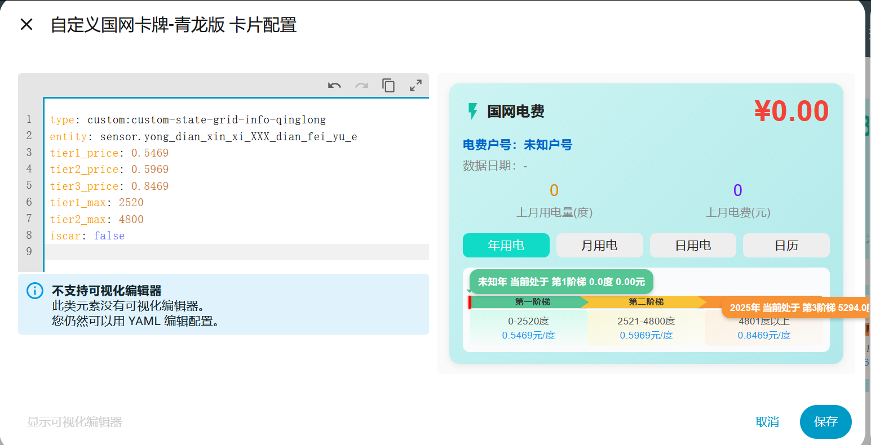The height and width of the screenshot is (445, 871).
Task: Select the 年用电 tab
Action: point(506,245)
